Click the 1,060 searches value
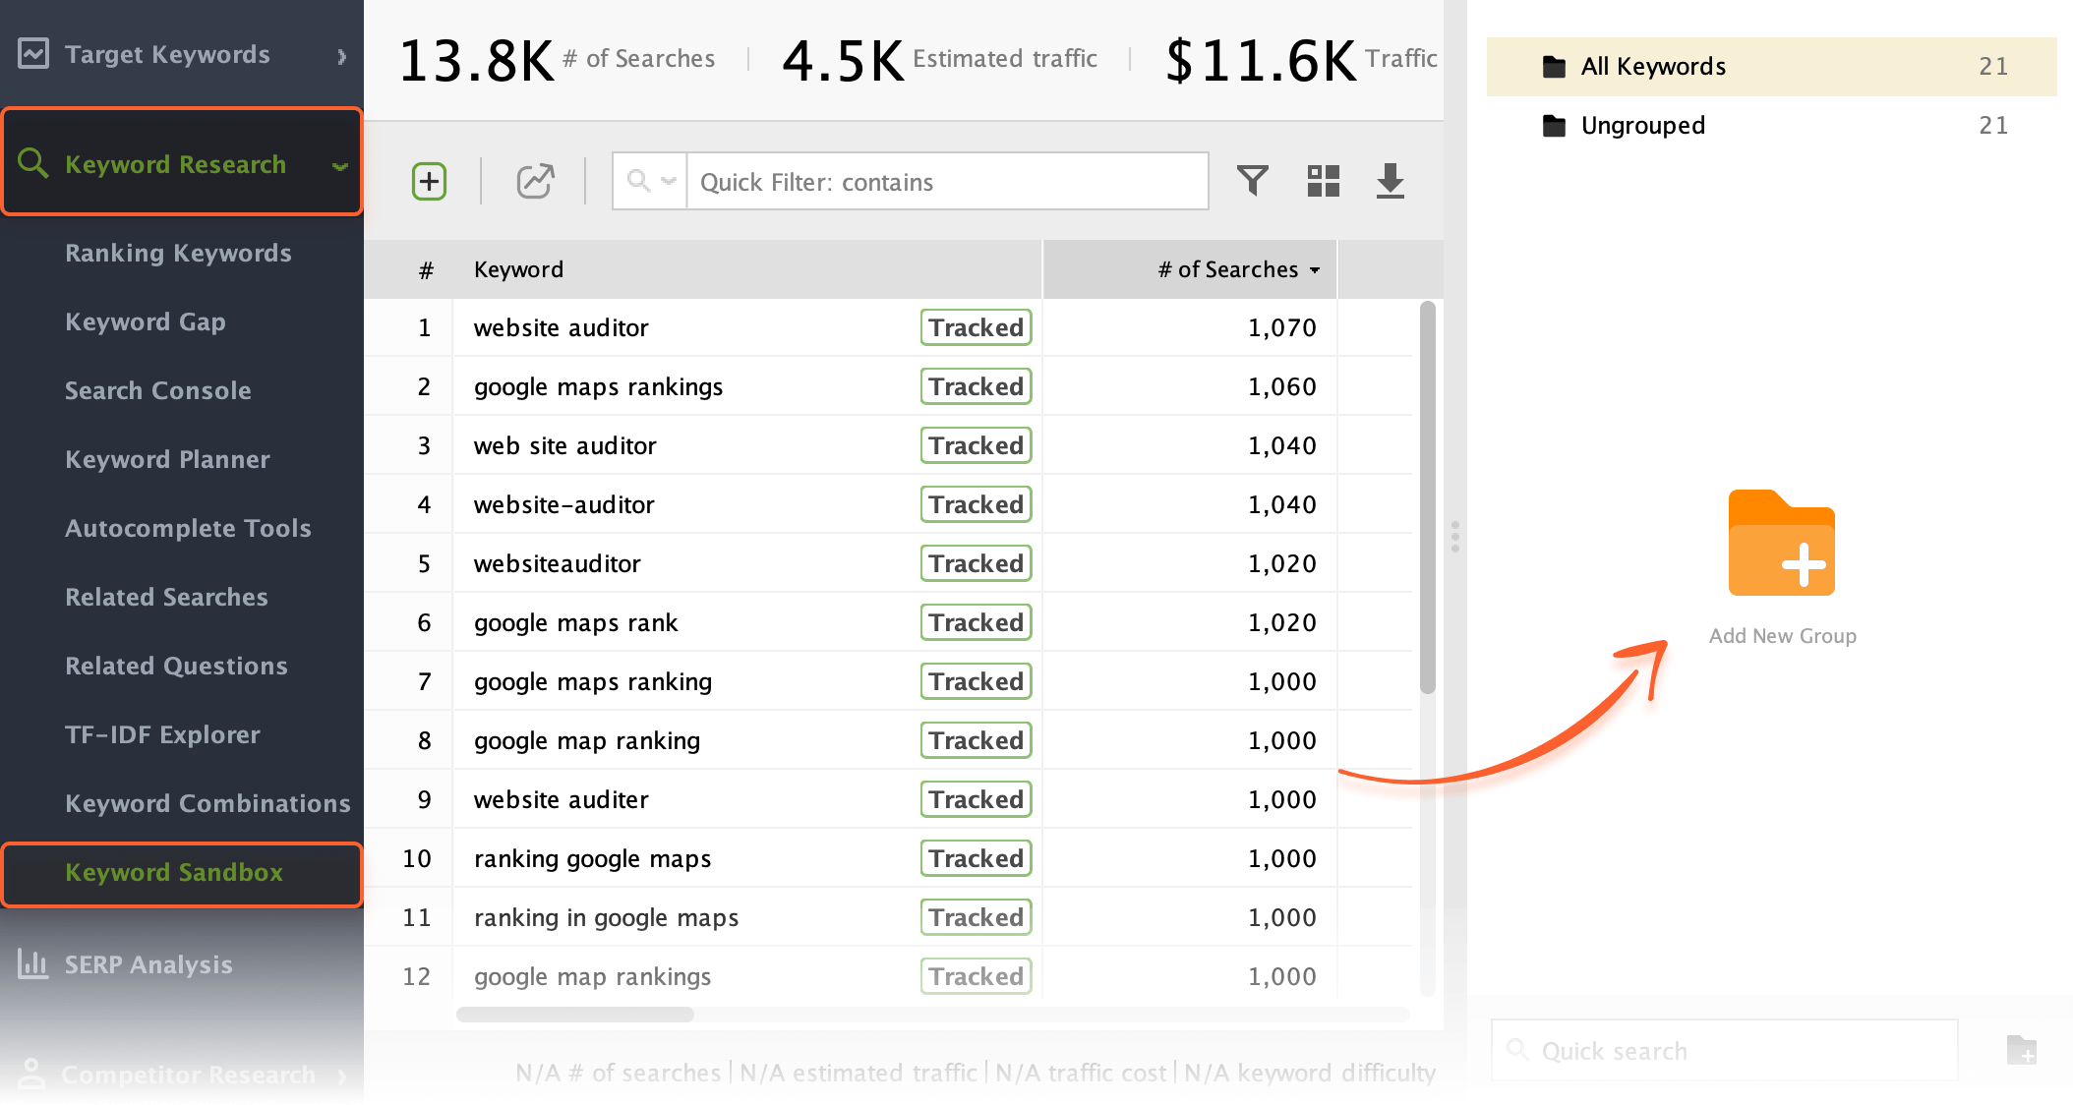This screenshot has width=2073, height=1105. pyautogui.click(x=1281, y=386)
